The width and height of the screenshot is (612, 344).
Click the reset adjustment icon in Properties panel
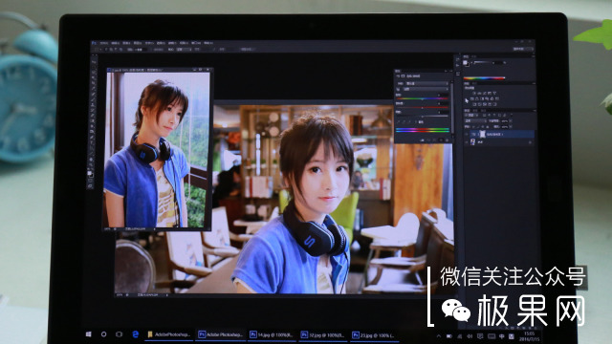(434, 140)
